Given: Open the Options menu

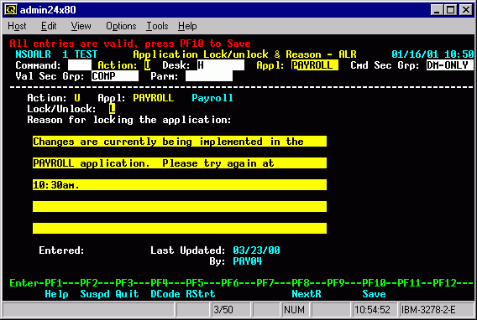Looking at the screenshot, I should [x=121, y=26].
